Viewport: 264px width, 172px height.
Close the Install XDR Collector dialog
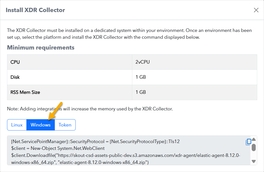tap(256, 10)
